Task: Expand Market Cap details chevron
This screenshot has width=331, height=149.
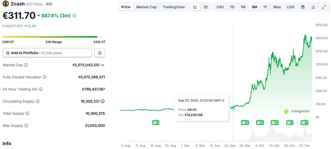Action: (x=103, y=65)
